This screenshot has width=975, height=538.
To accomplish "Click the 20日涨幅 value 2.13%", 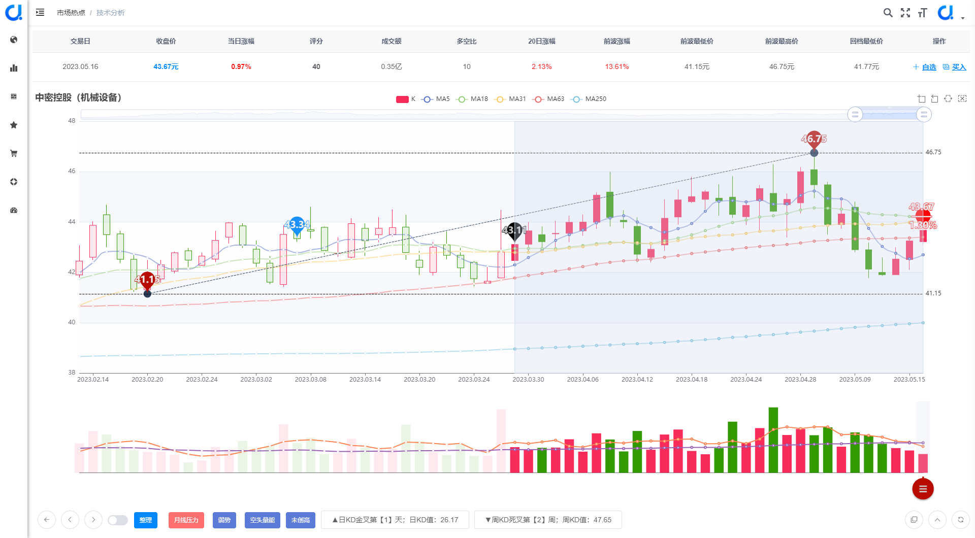I will (x=542, y=67).
